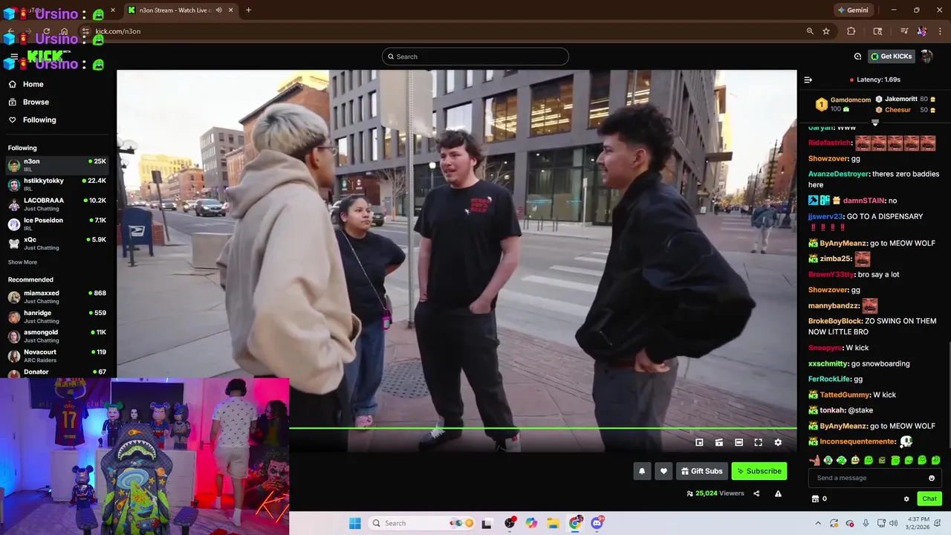The image size is (951, 535).
Task: Toggle theater mode on the player
Action: point(739,442)
